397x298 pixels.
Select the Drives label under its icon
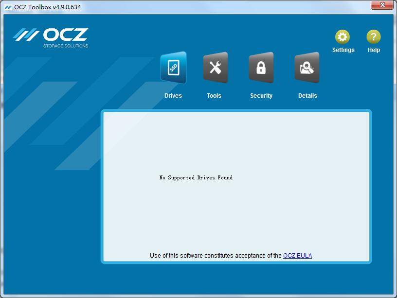pos(173,95)
